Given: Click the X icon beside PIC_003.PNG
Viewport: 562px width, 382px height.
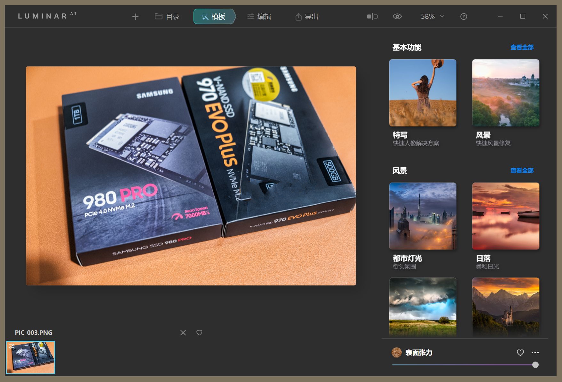Looking at the screenshot, I should [x=183, y=333].
